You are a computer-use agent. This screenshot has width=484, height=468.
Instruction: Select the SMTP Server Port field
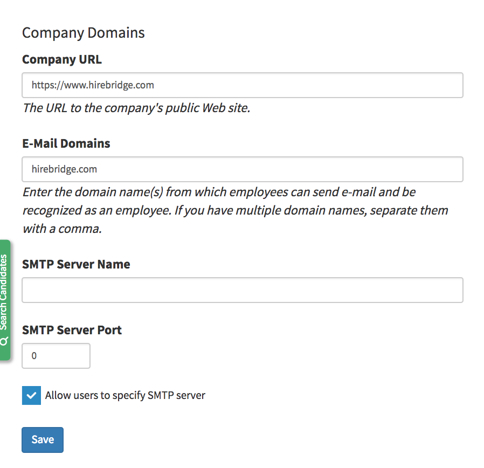56,356
